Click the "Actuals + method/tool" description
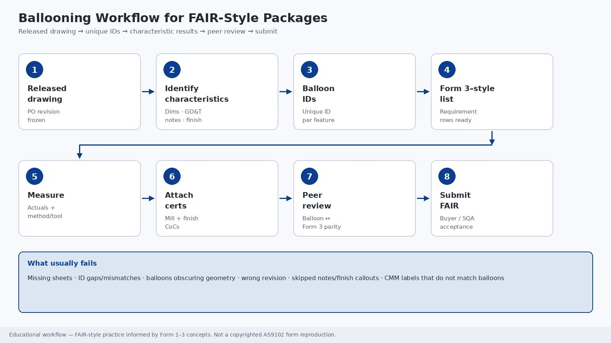The height and width of the screenshot is (343, 611). pos(45,212)
